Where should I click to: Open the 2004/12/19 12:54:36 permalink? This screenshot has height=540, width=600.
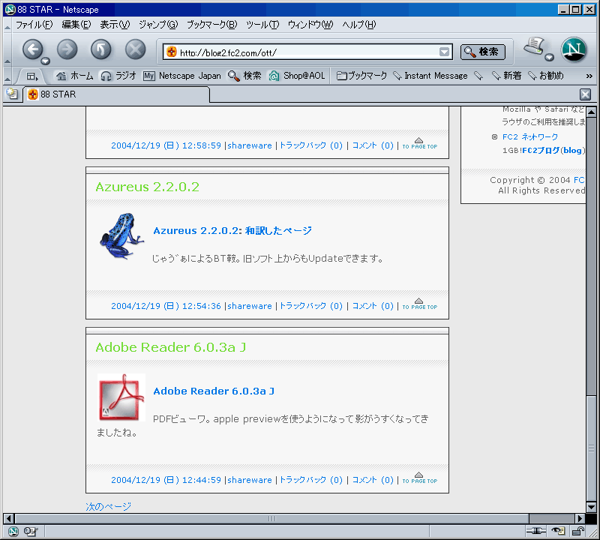166,306
